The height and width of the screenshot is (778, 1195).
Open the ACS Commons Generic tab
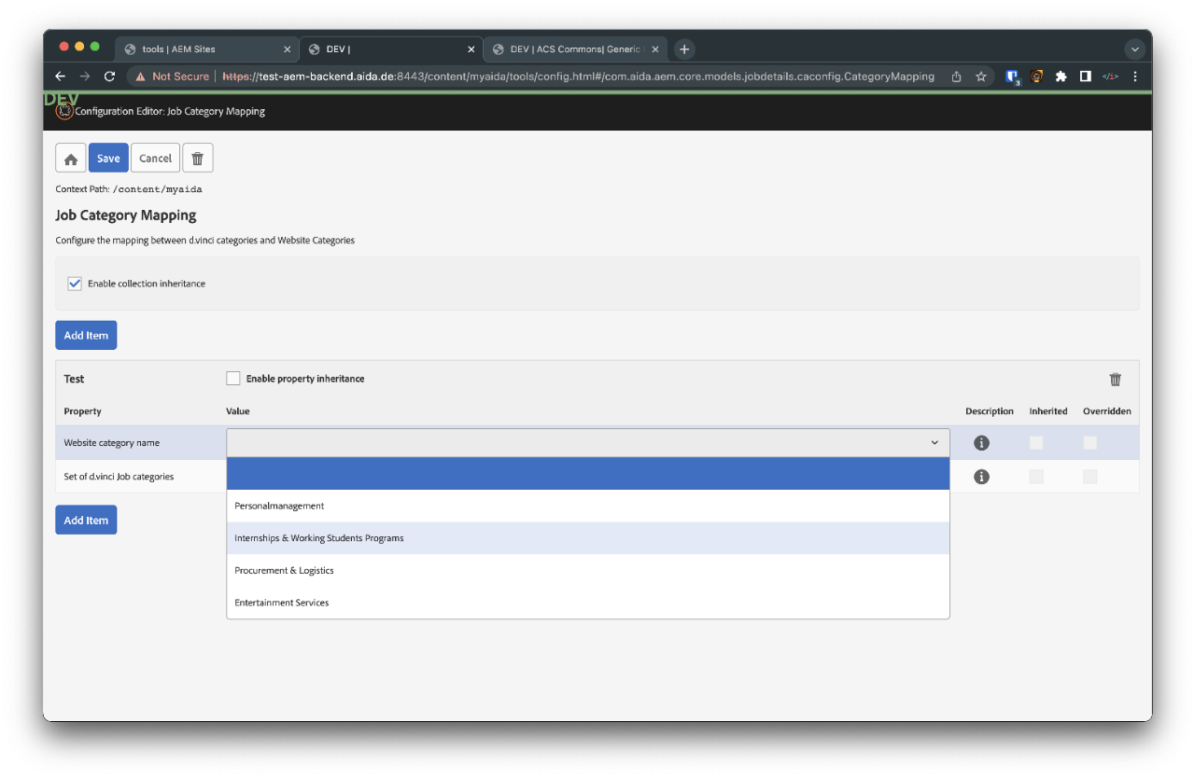(x=573, y=49)
